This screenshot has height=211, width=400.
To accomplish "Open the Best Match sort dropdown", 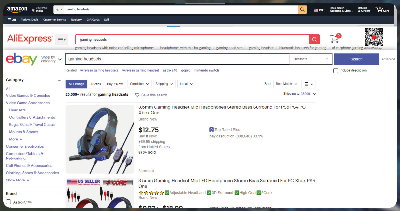I will point(286,84).
